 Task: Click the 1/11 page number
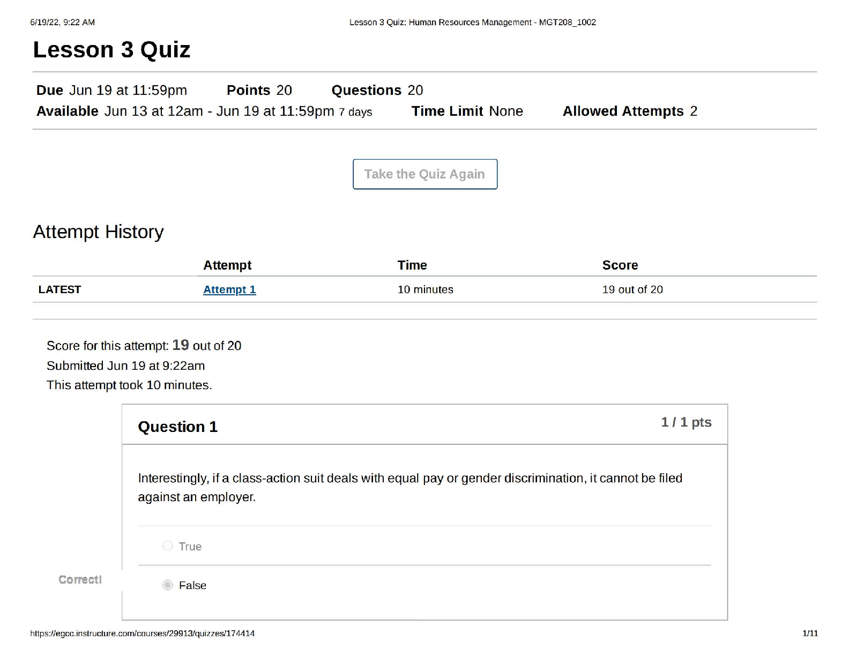[x=809, y=633]
